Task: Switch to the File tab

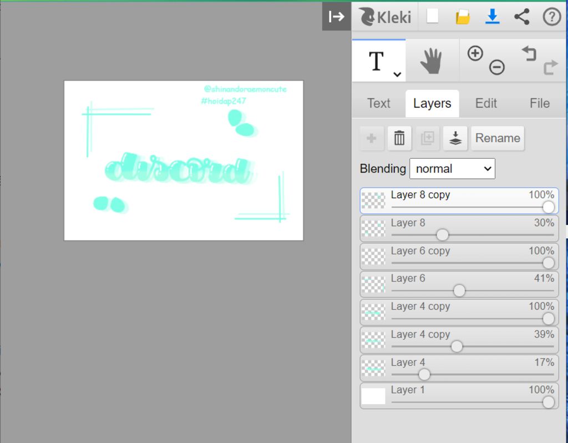Action: click(539, 103)
